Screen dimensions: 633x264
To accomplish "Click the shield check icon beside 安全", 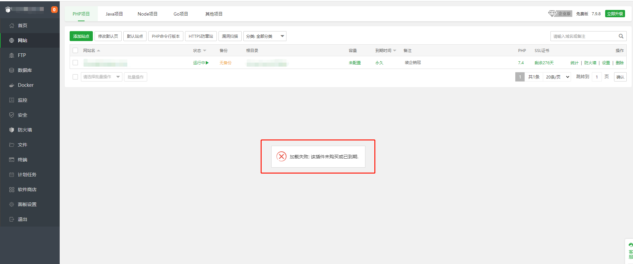I will tap(12, 115).
